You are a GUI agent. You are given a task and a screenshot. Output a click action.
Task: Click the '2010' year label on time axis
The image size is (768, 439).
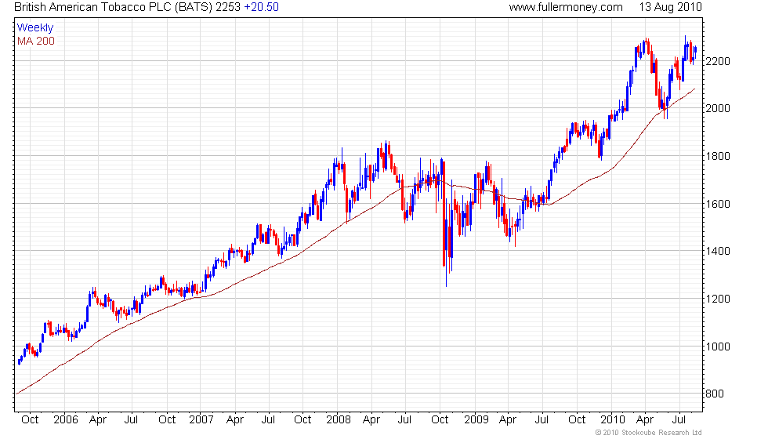tap(613, 420)
